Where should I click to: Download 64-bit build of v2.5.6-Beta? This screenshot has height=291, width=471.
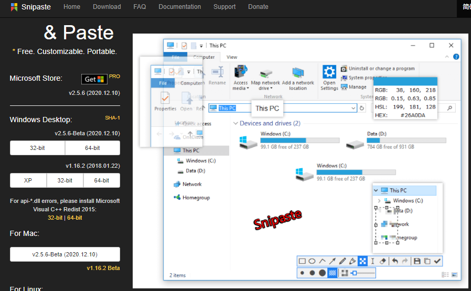(92, 148)
